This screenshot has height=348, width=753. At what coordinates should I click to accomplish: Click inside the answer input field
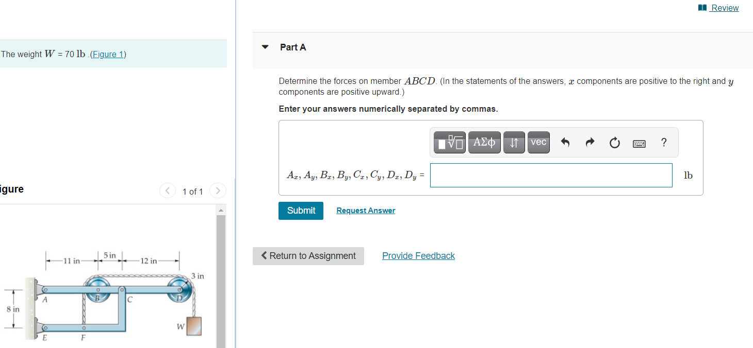(x=551, y=175)
